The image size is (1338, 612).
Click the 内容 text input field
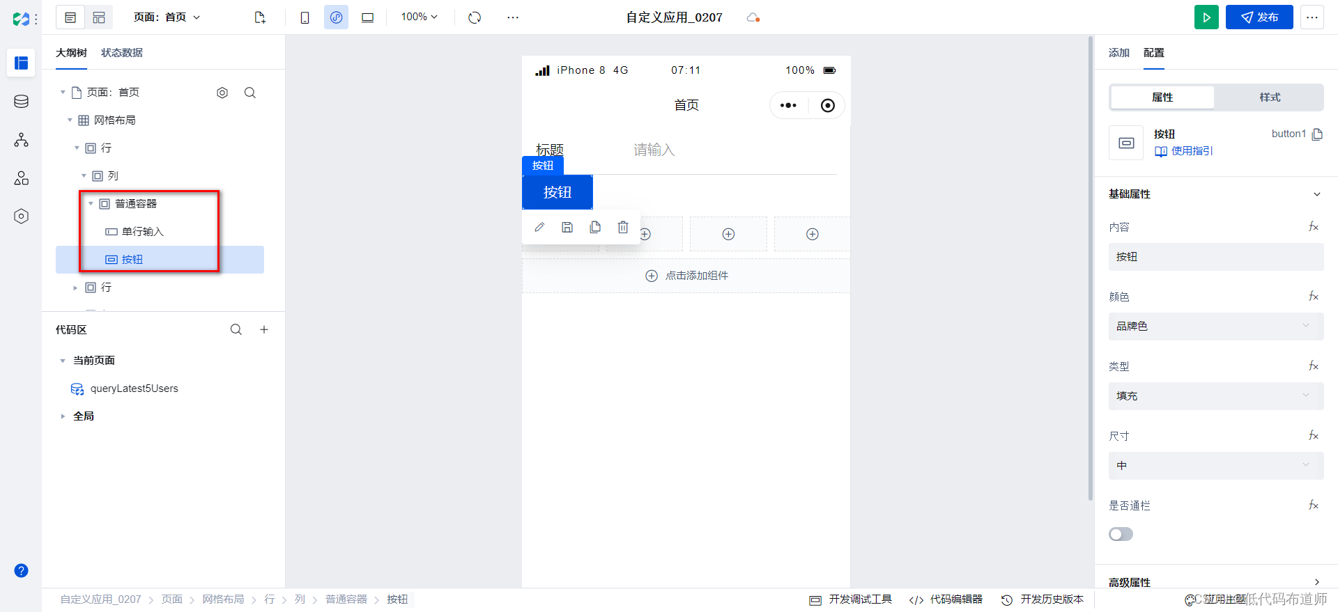[1216, 256]
